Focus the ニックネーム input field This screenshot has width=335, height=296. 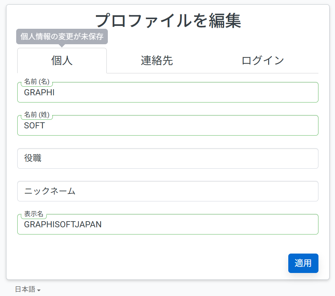(168, 191)
